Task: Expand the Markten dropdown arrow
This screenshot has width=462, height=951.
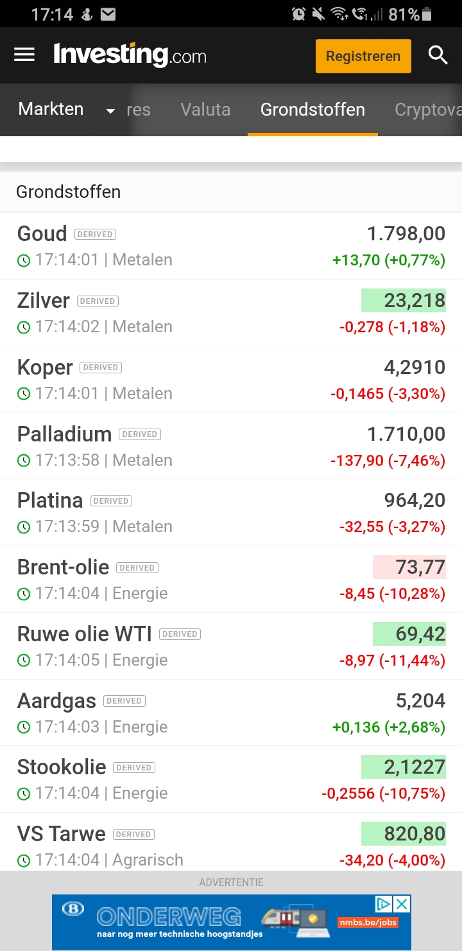Action: 110,111
